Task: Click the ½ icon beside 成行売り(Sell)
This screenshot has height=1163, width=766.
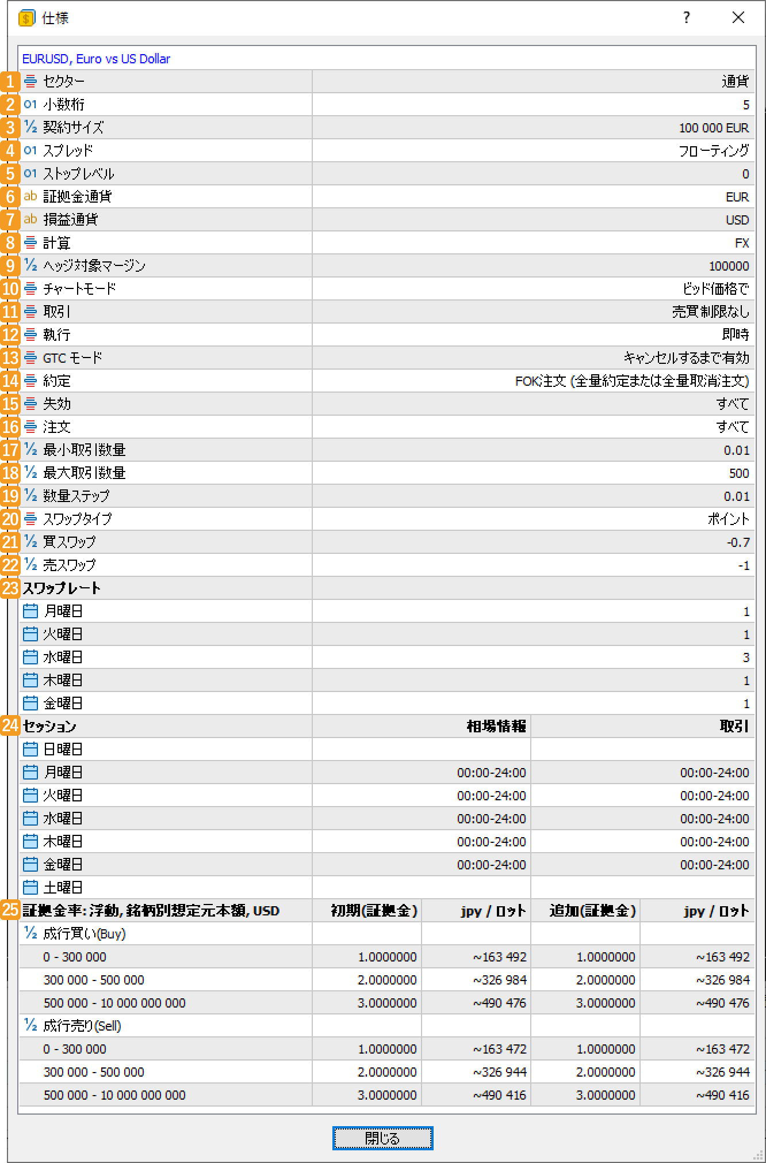Action: tap(30, 1025)
